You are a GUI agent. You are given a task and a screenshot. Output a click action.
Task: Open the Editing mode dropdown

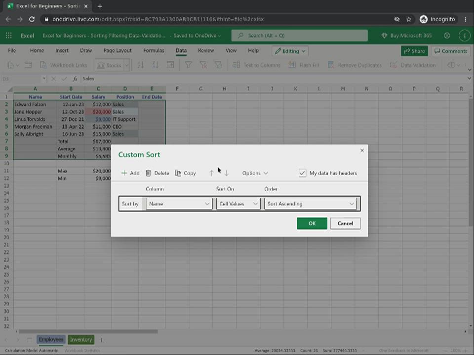coord(290,51)
